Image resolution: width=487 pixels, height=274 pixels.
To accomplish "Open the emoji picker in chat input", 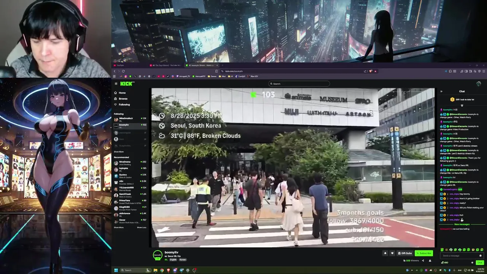I will coord(481,256).
